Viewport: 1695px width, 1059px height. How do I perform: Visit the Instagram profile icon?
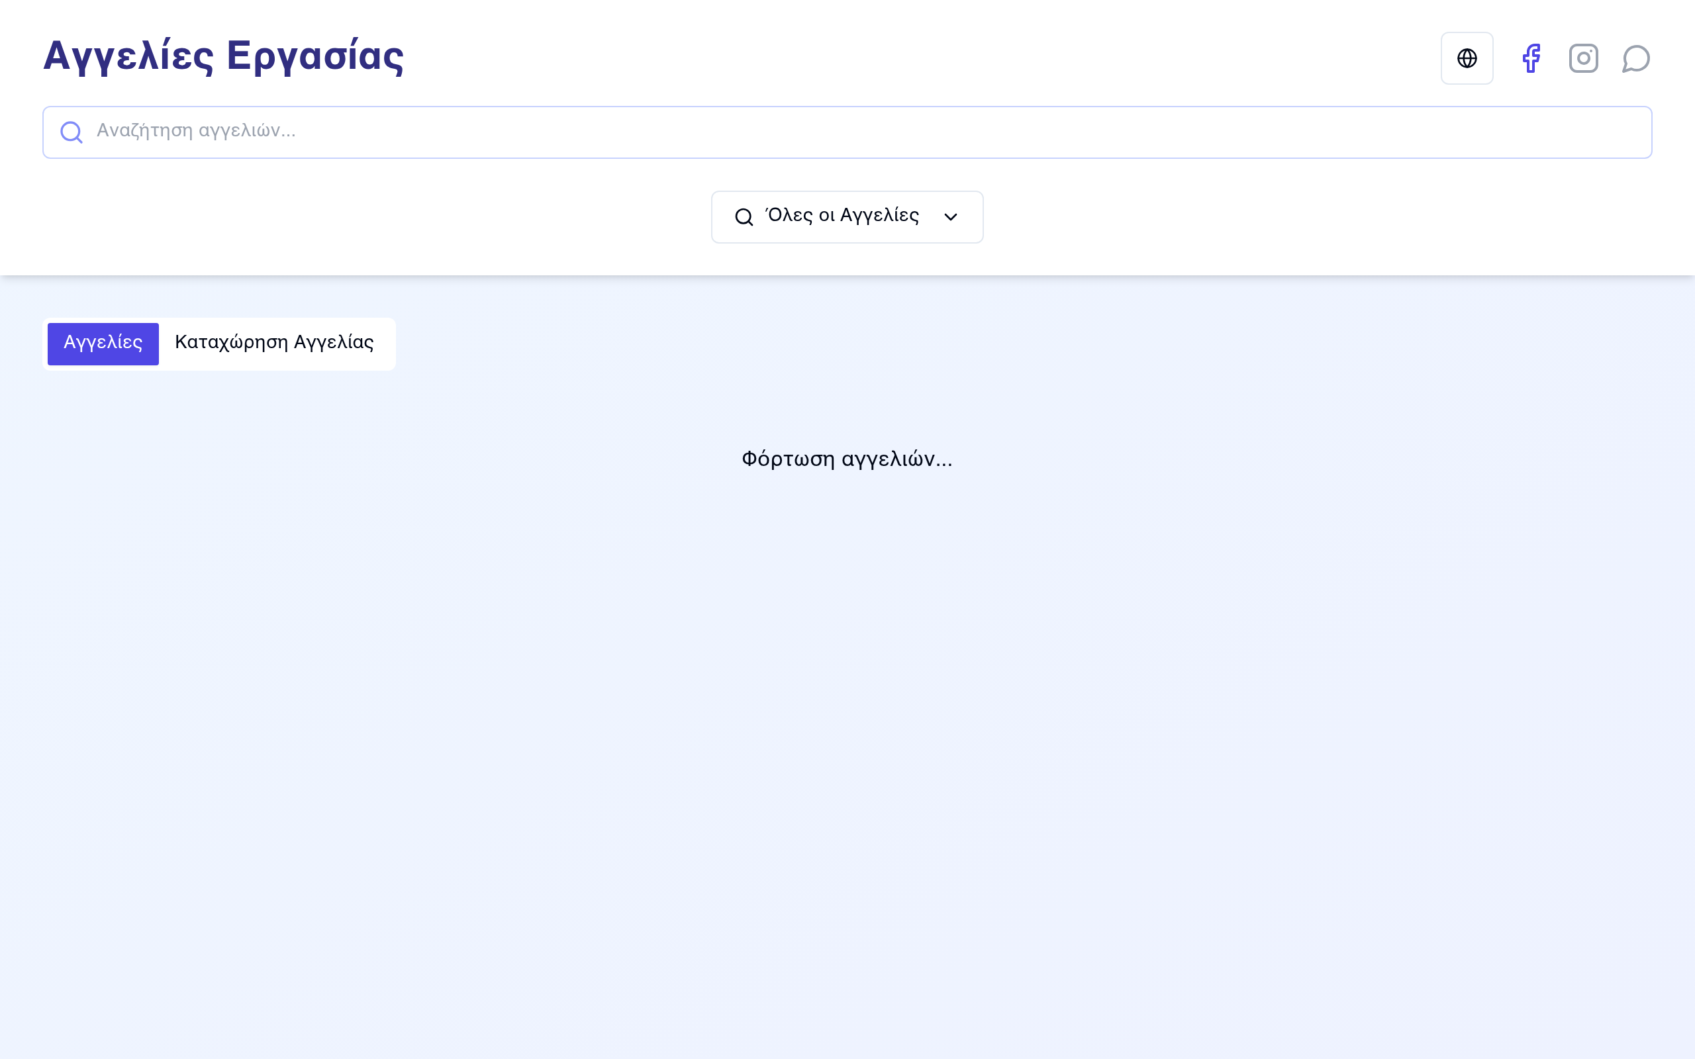1583,58
